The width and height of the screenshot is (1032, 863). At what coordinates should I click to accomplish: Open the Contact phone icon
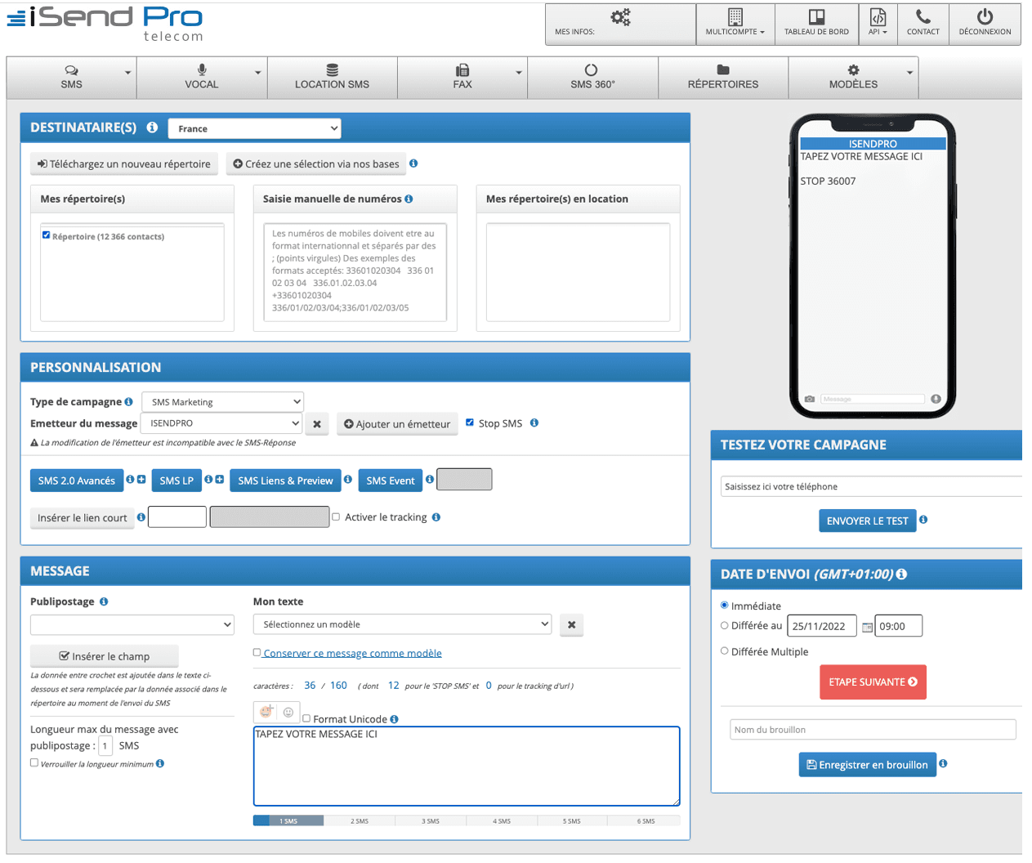(923, 17)
